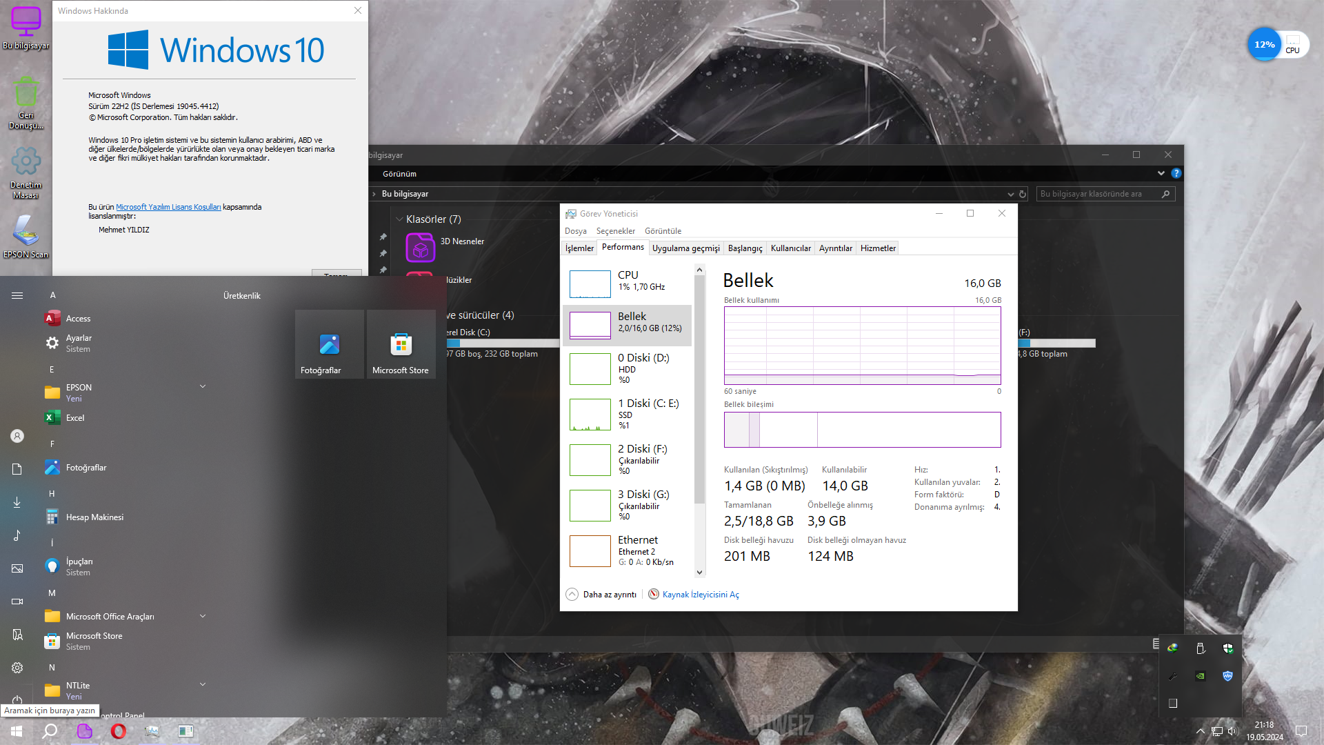Select 0 Diski (D:) performance item

coord(628,368)
